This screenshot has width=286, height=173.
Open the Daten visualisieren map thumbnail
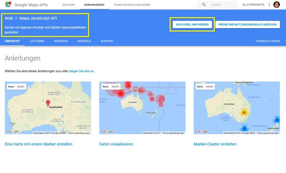tap(142, 108)
